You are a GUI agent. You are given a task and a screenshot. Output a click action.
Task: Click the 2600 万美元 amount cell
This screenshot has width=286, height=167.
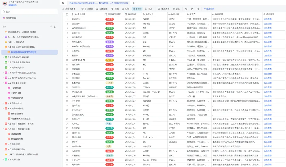pos(174,124)
